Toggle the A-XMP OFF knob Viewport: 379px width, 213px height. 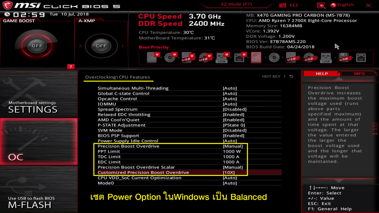click(101, 46)
